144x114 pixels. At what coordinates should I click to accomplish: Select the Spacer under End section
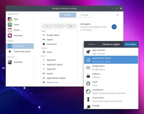pyautogui.click(x=59, y=74)
